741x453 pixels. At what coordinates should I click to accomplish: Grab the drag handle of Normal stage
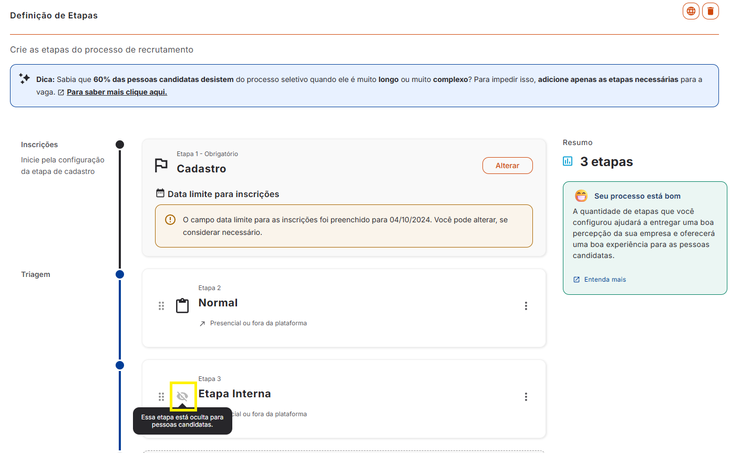[x=161, y=306]
